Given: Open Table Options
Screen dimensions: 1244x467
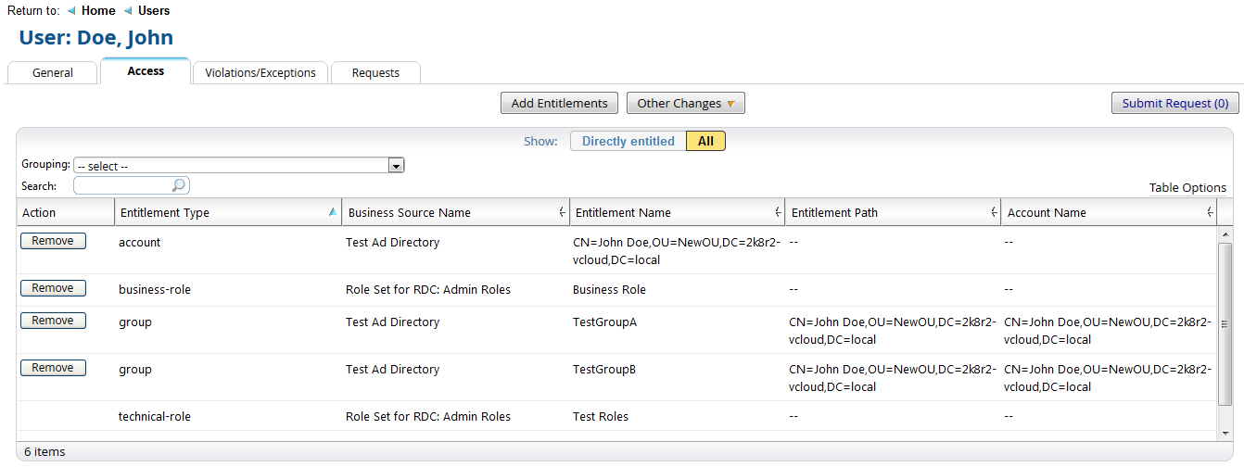Looking at the screenshot, I should [x=1187, y=187].
